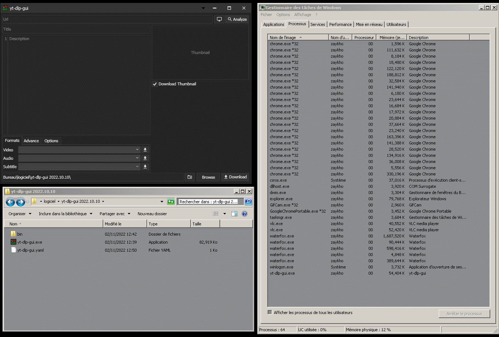Show the Explorer preview pane icon
Screen dimensions: 499x337
click(x=234, y=213)
